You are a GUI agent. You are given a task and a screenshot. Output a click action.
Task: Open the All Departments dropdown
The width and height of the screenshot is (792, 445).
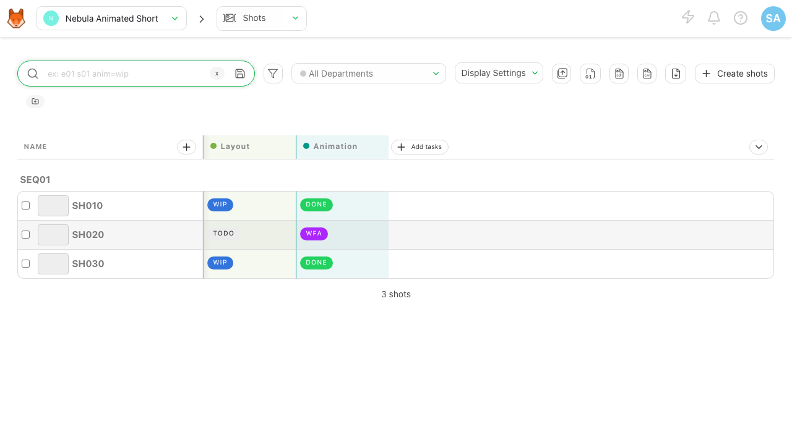[369, 74]
